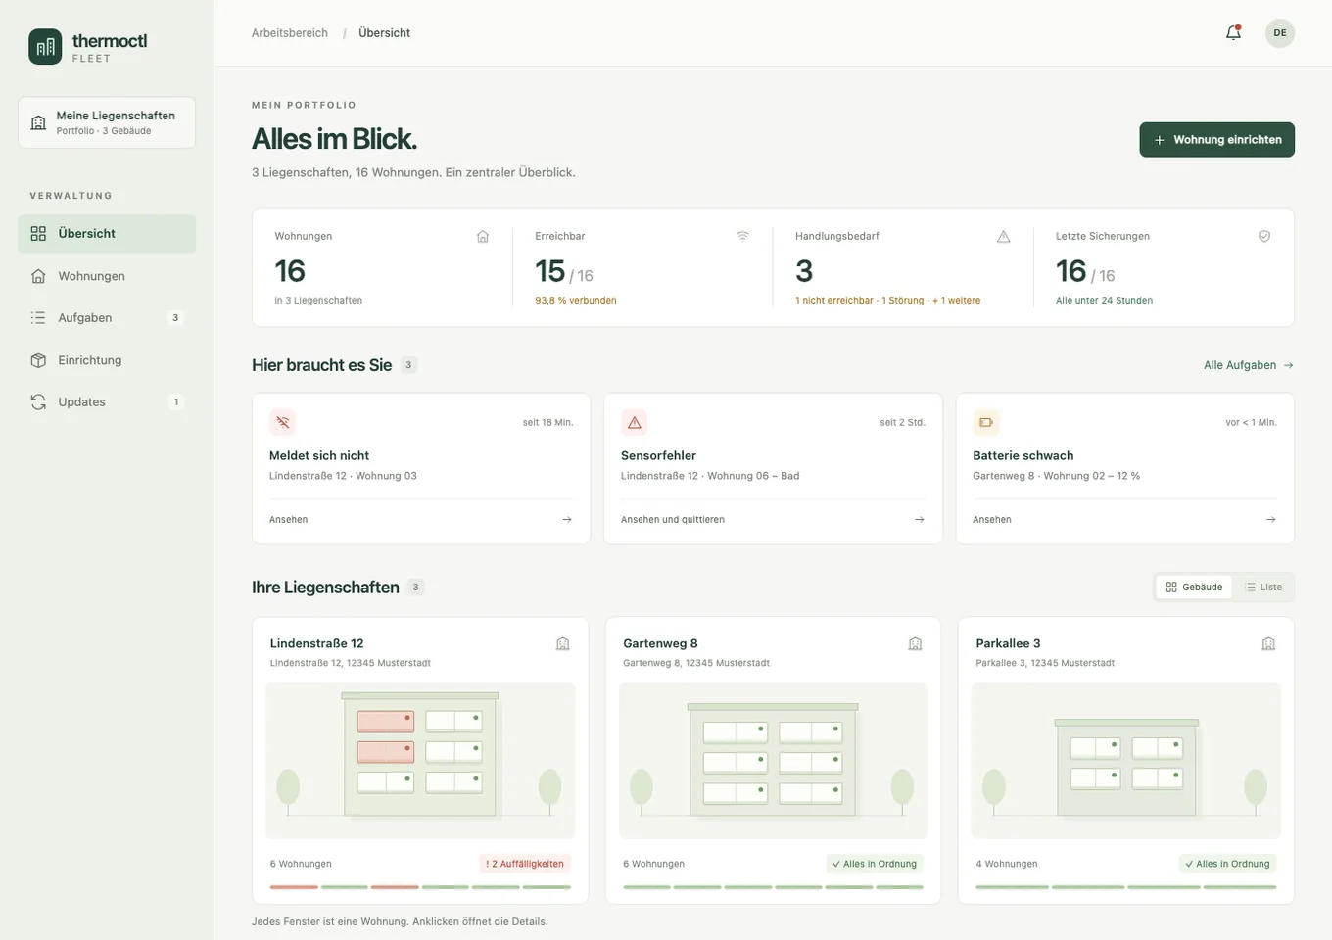This screenshot has width=1332, height=940.
Task: Open the Alle Aufgaben link
Action: pyautogui.click(x=1249, y=365)
